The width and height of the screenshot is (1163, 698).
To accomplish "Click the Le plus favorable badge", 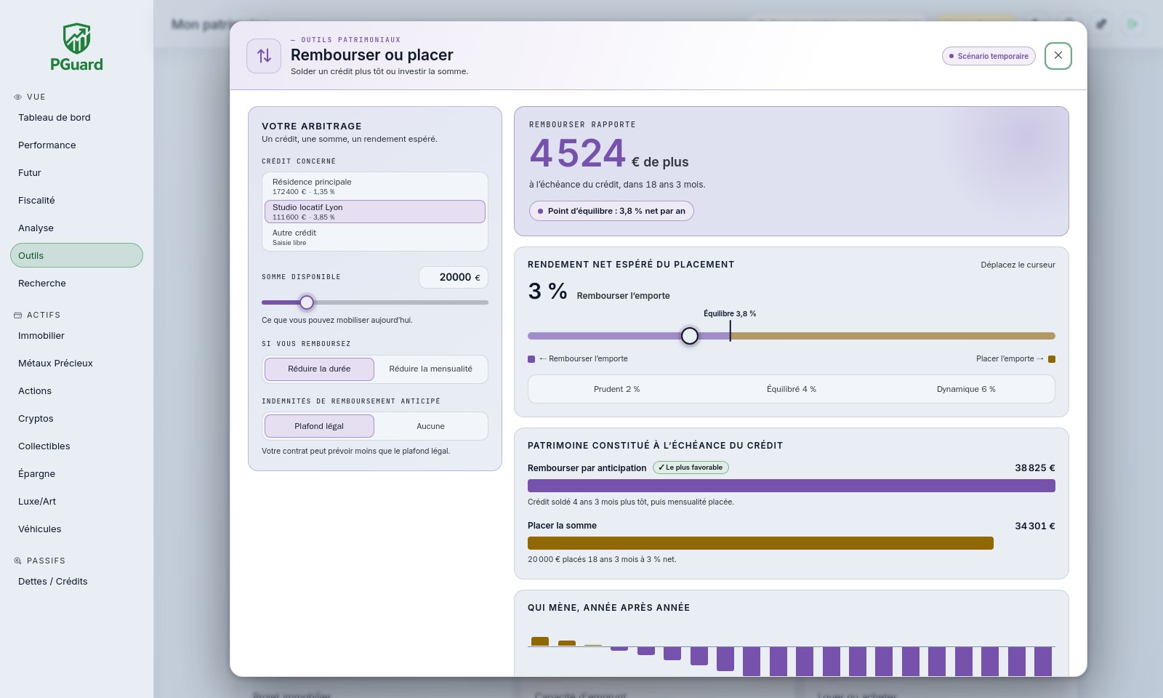I will [x=691, y=468].
